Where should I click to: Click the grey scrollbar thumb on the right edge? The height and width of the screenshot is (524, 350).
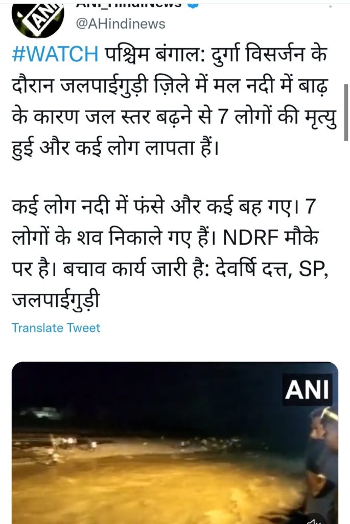point(346,112)
